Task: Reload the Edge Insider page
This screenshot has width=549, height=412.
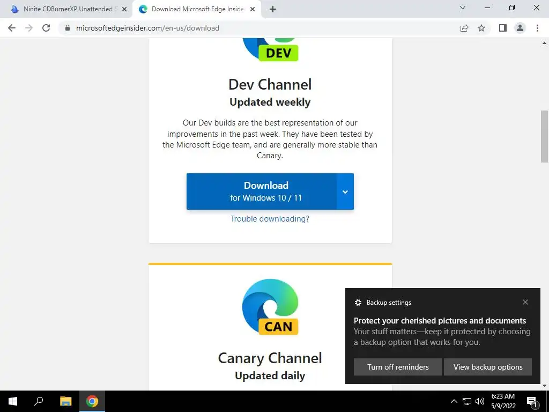Action: point(46,28)
